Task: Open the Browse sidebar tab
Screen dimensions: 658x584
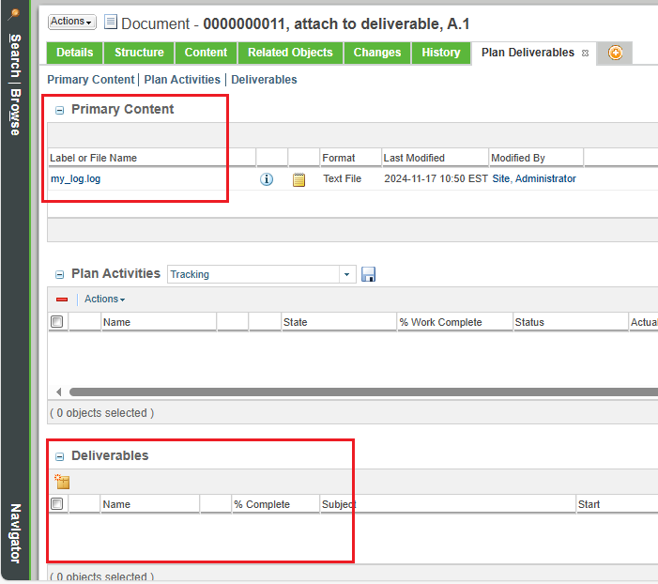Action: [x=15, y=112]
